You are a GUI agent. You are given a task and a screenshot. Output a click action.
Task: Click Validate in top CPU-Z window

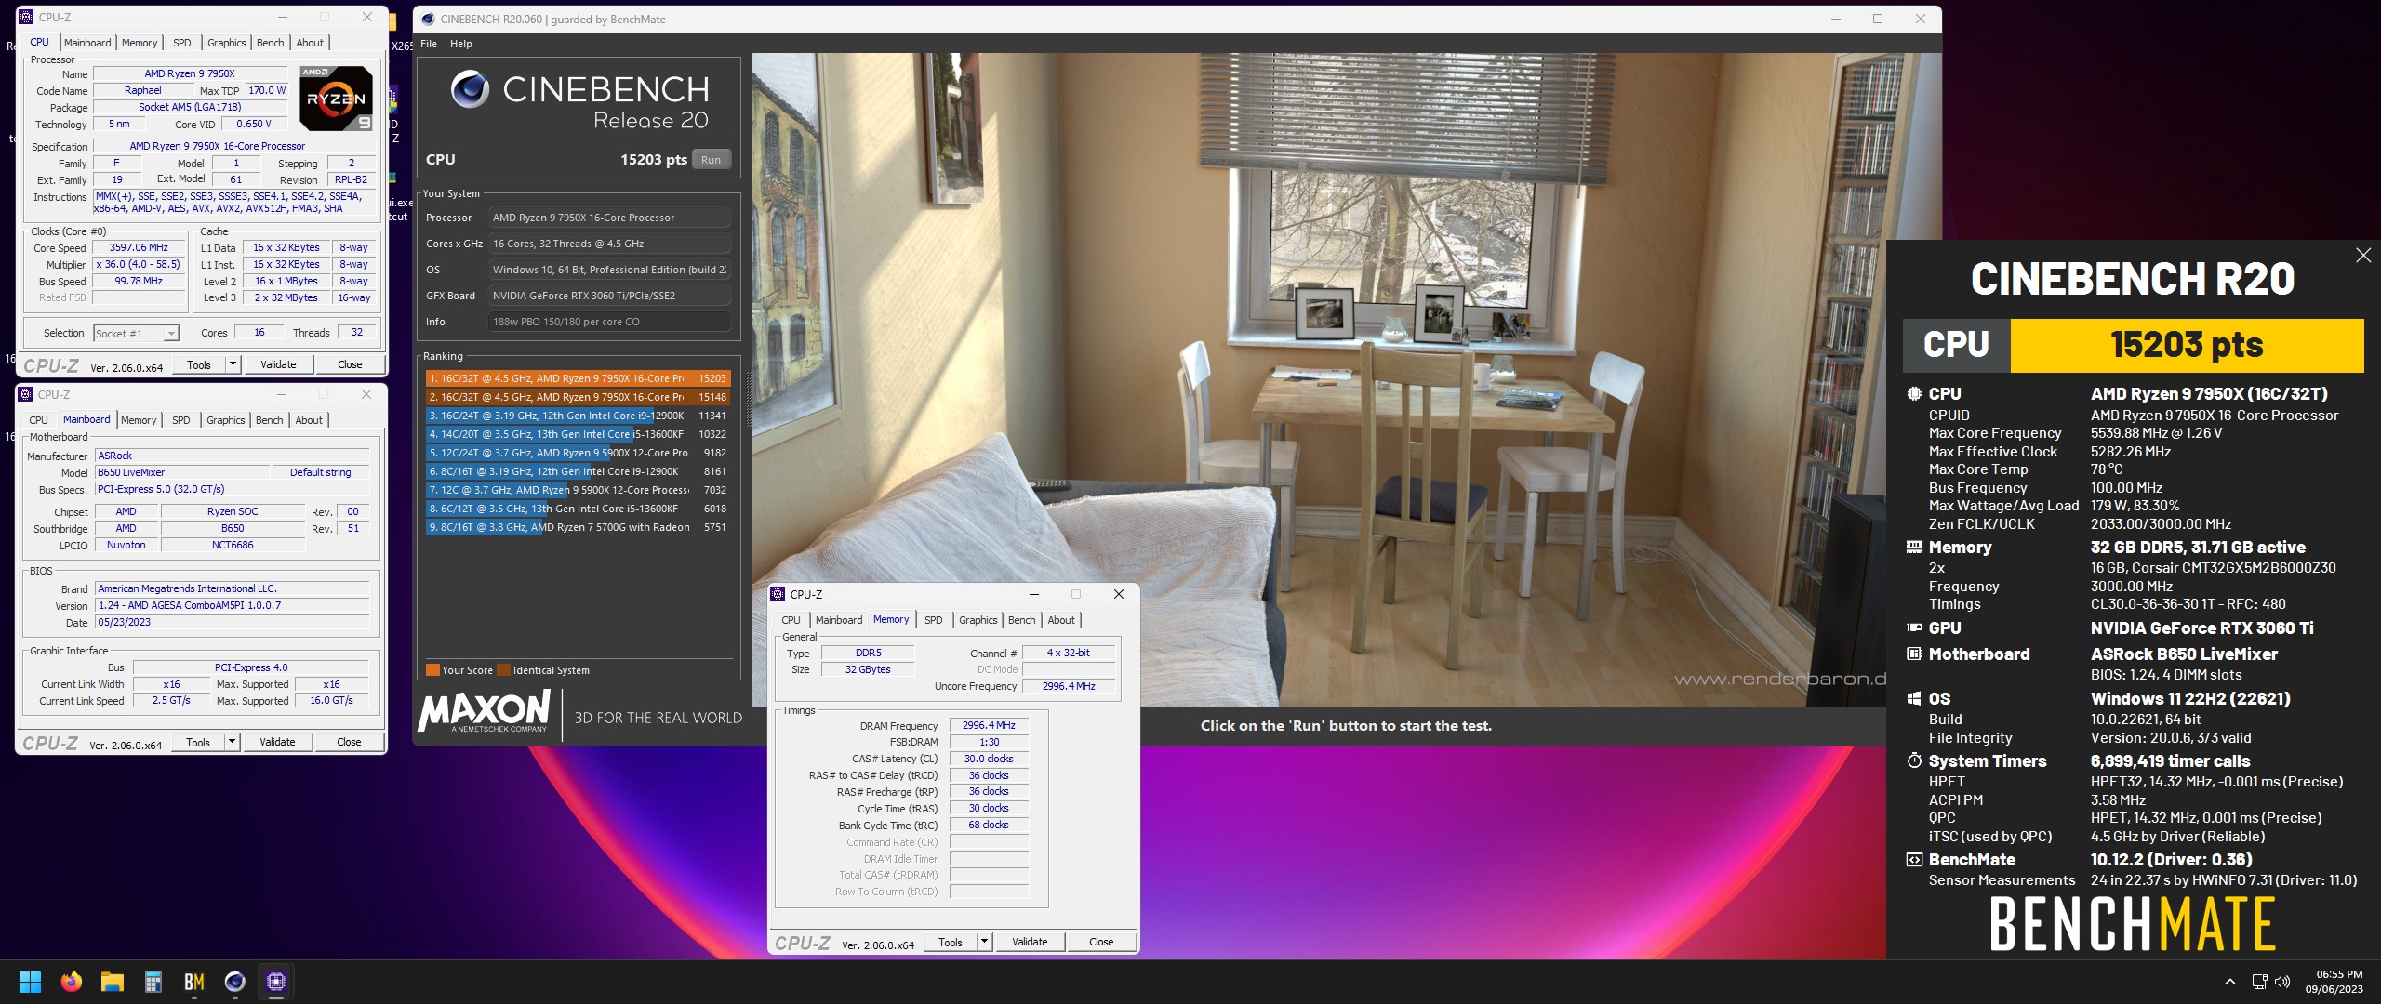tap(278, 364)
